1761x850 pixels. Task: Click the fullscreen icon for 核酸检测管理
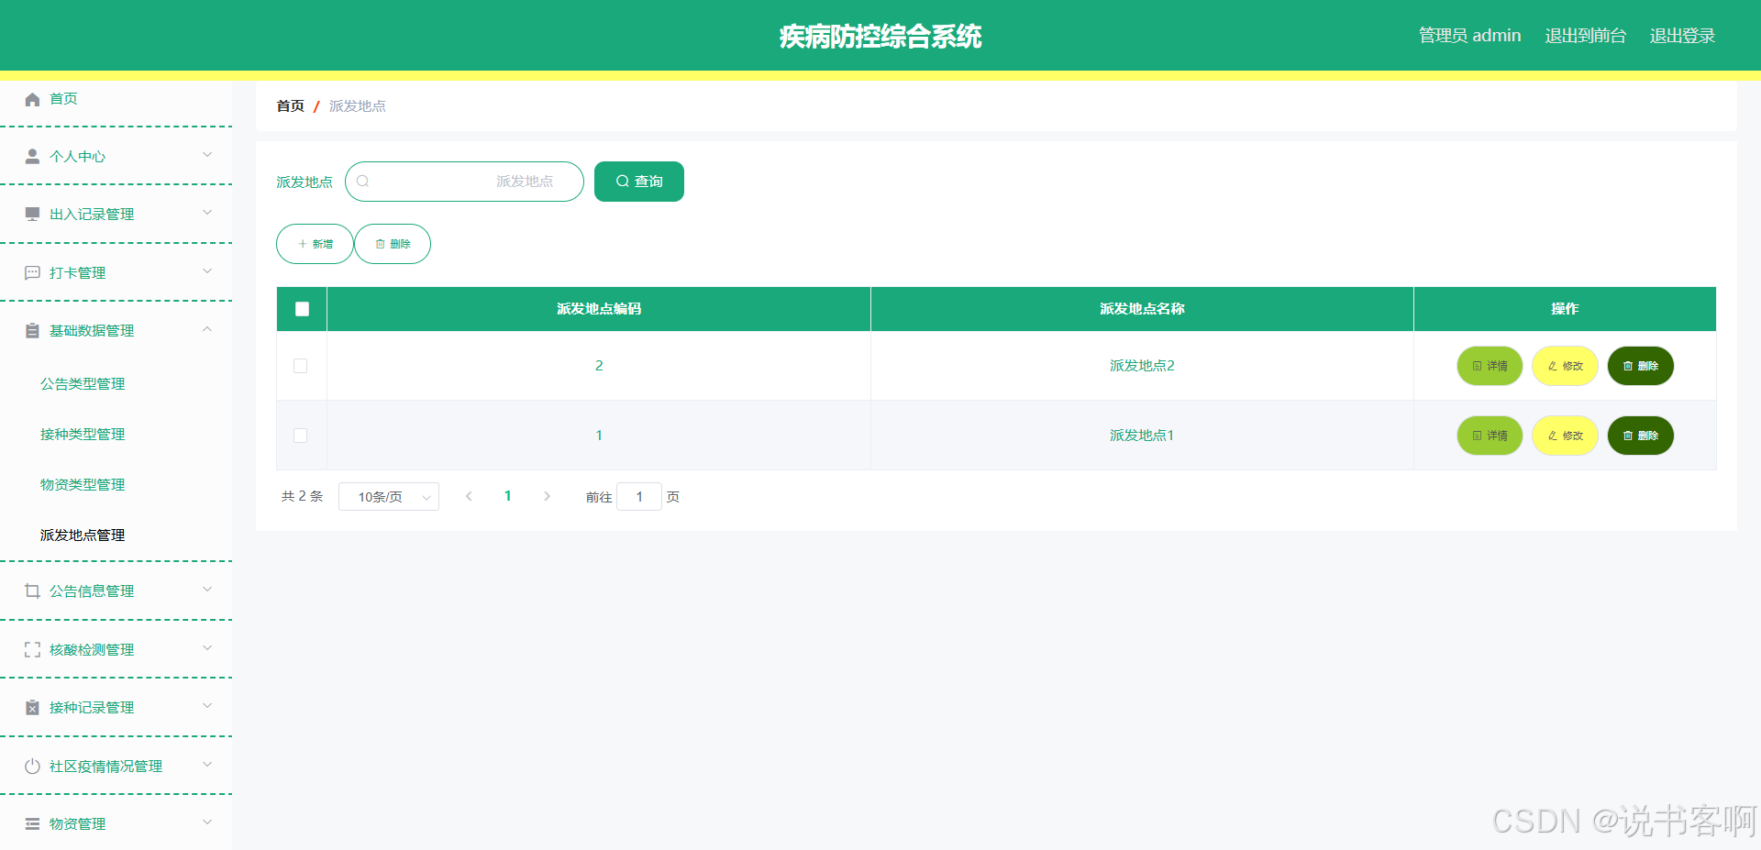pyautogui.click(x=32, y=650)
